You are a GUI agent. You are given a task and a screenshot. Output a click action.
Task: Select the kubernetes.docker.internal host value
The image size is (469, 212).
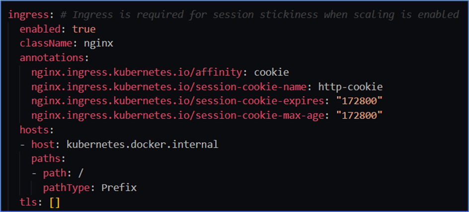click(x=142, y=145)
